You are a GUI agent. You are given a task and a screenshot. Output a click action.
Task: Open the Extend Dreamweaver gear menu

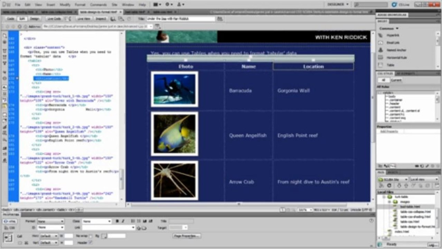[x=169, y=4]
